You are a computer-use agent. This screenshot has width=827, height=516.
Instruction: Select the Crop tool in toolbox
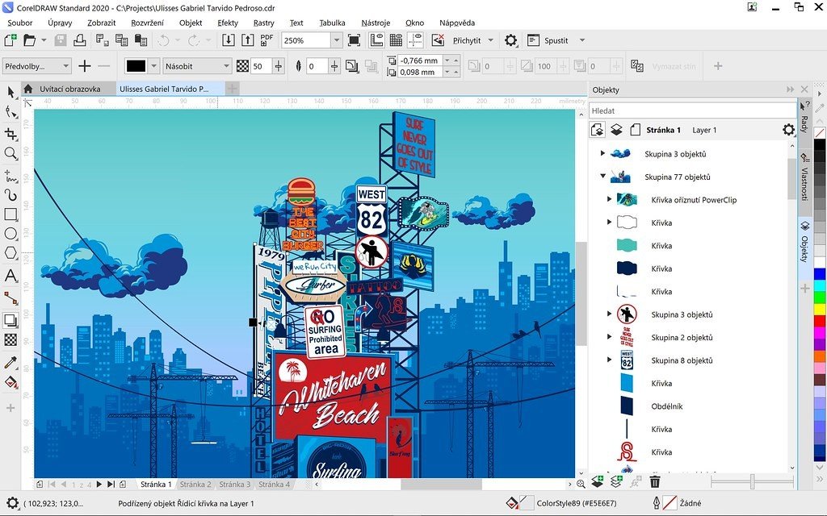click(x=10, y=133)
